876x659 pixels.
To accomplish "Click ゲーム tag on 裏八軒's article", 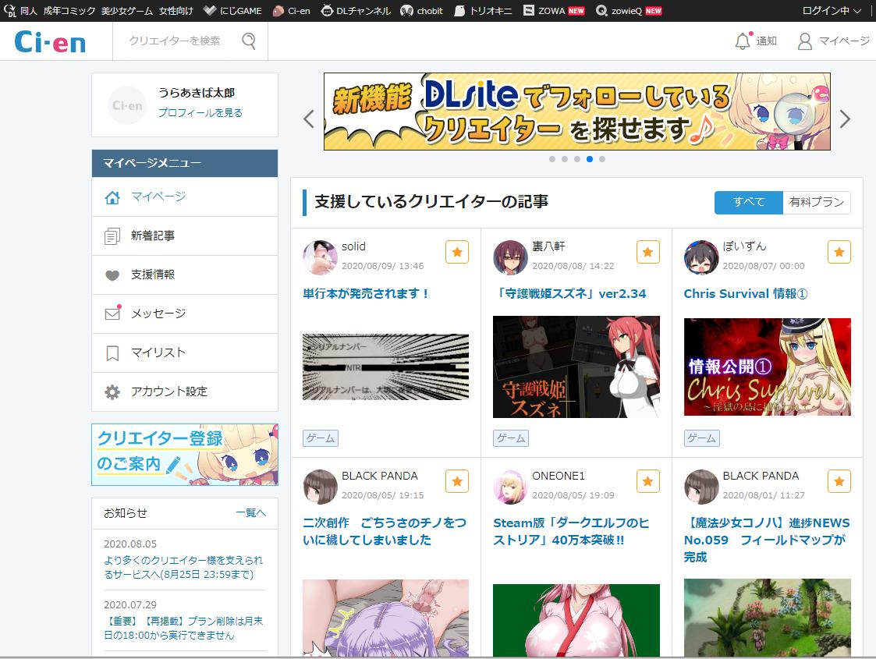I will click(x=511, y=438).
